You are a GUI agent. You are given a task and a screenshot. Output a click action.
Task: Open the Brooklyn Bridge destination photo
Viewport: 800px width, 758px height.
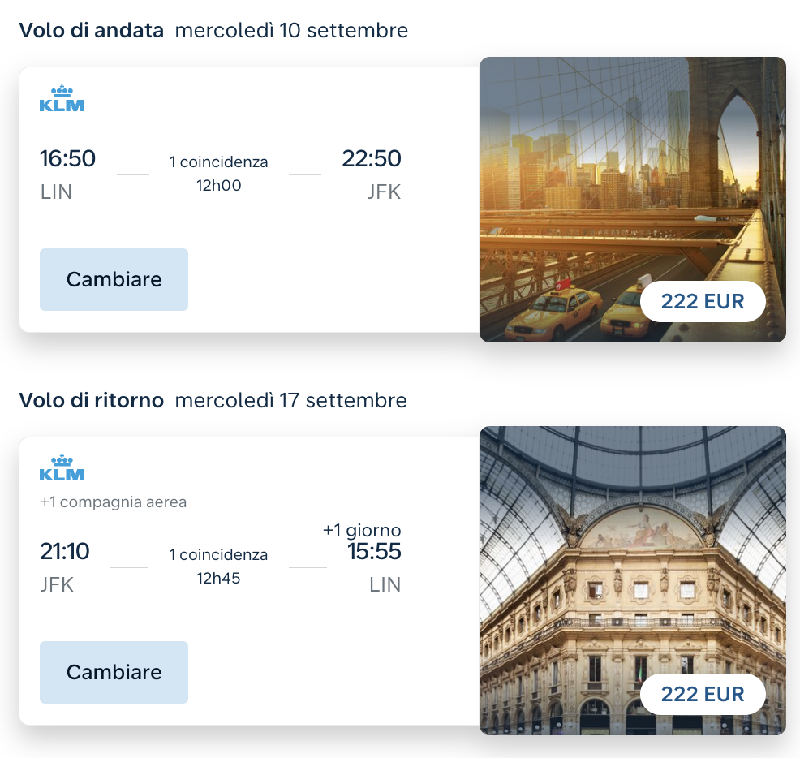[x=633, y=200]
